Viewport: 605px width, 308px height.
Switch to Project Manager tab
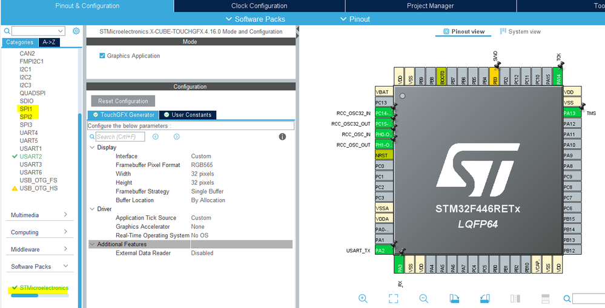[x=430, y=6]
